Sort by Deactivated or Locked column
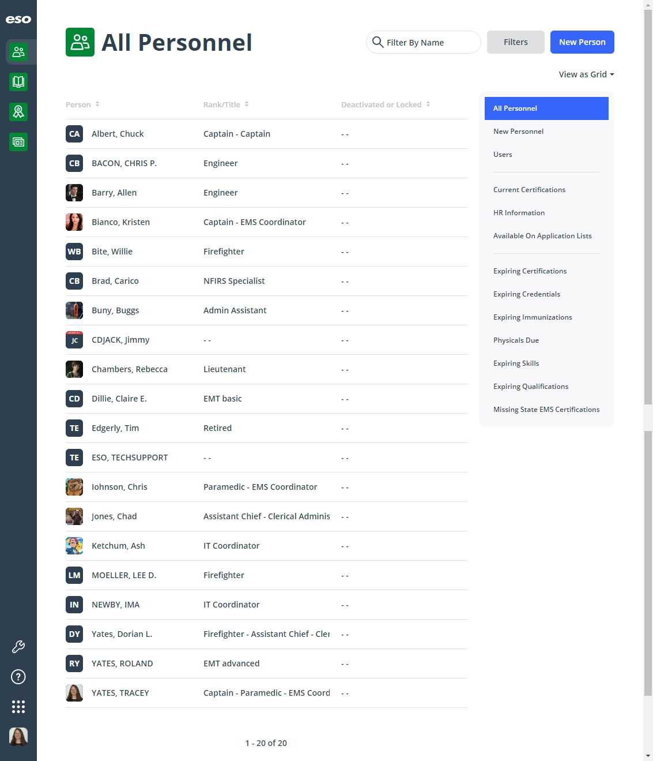 [x=386, y=104]
